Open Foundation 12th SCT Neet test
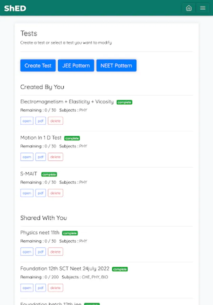The image size is (213, 305). click(27, 288)
